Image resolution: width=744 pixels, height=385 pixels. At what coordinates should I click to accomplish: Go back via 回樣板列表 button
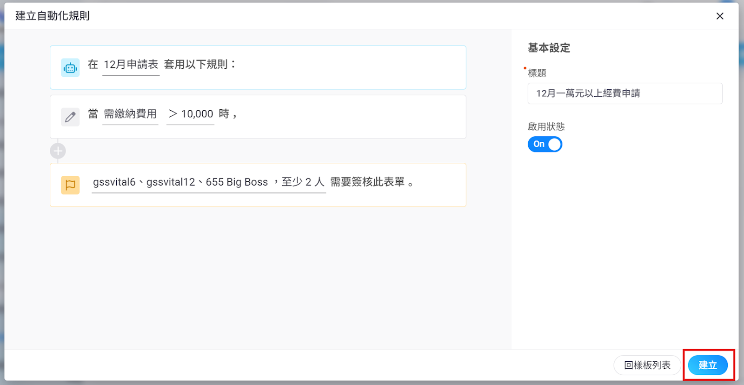point(647,365)
